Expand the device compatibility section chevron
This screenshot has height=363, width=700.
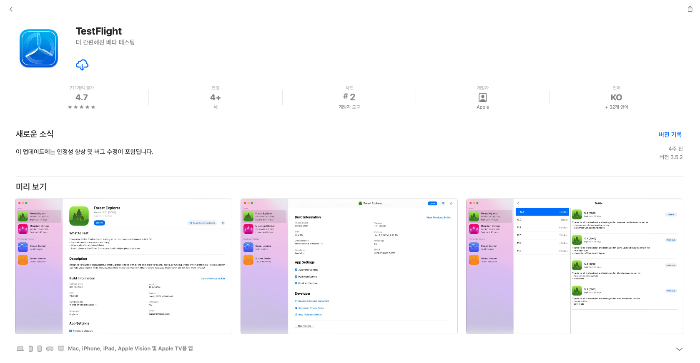pyautogui.click(x=679, y=349)
